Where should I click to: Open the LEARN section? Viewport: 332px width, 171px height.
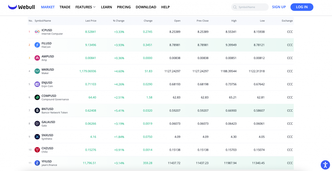pos(106,7)
